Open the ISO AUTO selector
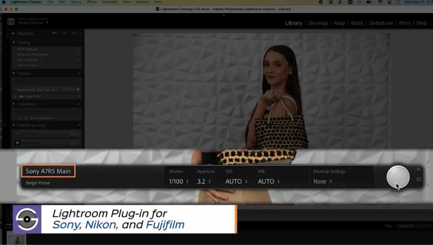 pos(236,181)
